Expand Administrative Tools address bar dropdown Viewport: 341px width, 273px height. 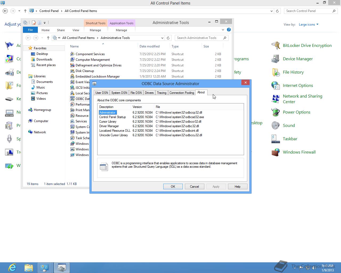point(162,38)
